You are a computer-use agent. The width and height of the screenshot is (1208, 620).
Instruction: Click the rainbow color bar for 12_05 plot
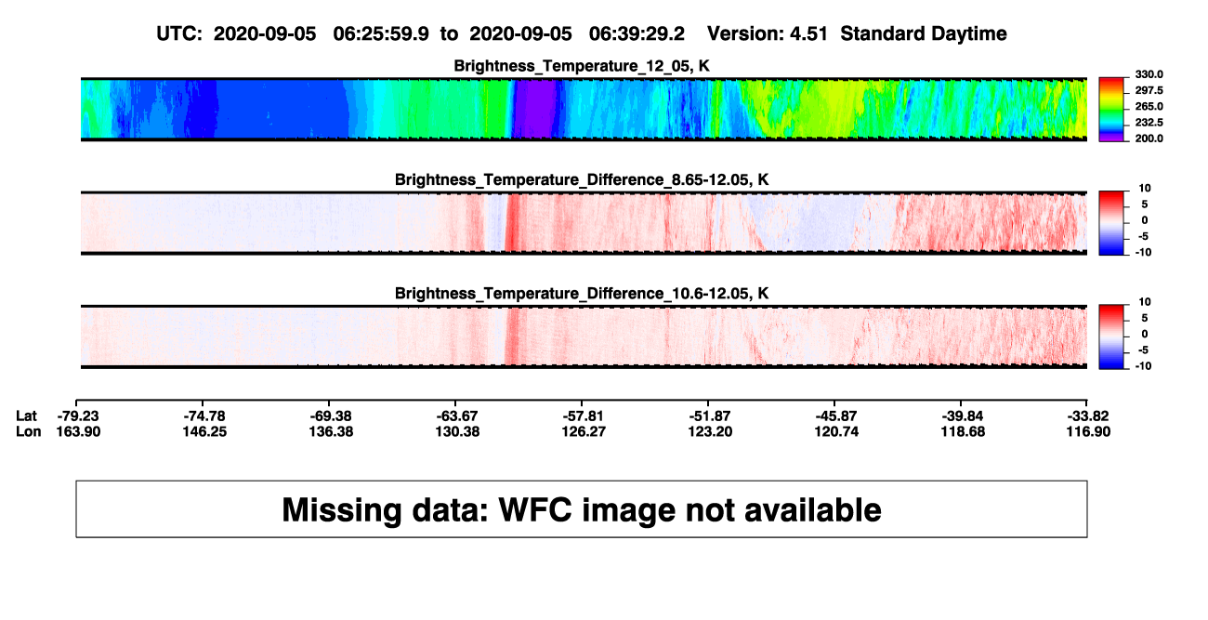click(1112, 109)
